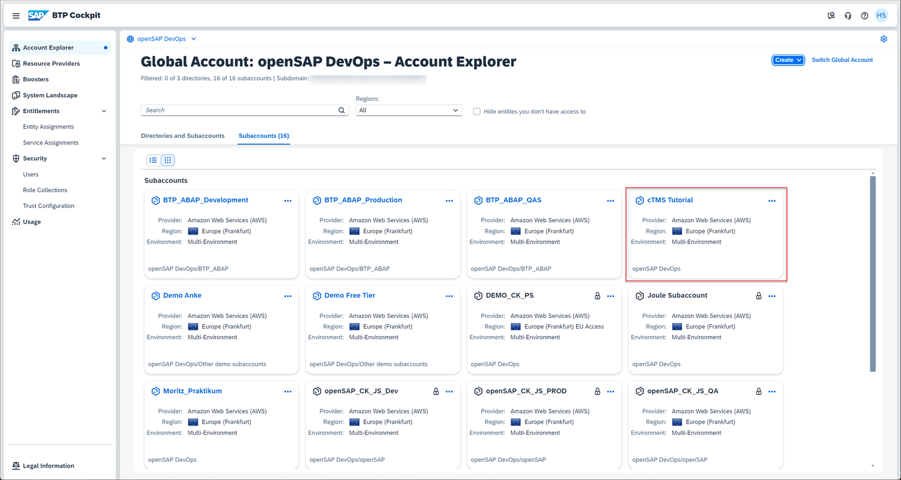
Task: Open Demo Anke subaccount
Action: pos(182,295)
